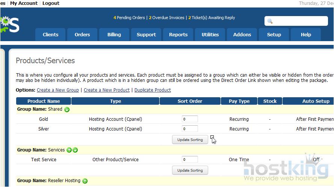Open the Clients menu

point(50,35)
